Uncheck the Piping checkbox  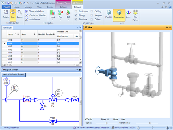tap(76, 15)
